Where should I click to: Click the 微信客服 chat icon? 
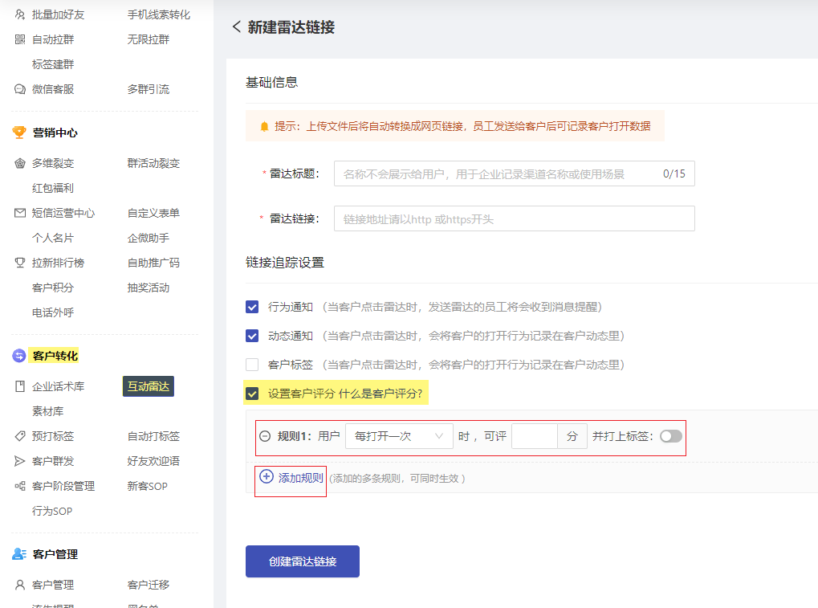pos(20,89)
